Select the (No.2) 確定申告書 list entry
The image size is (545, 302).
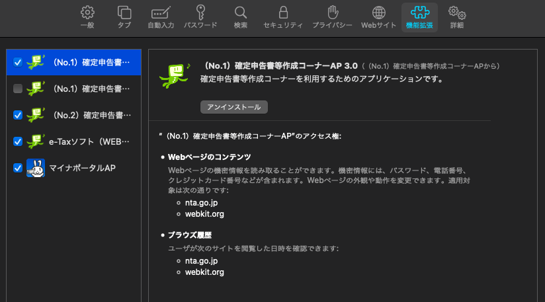pos(90,115)
